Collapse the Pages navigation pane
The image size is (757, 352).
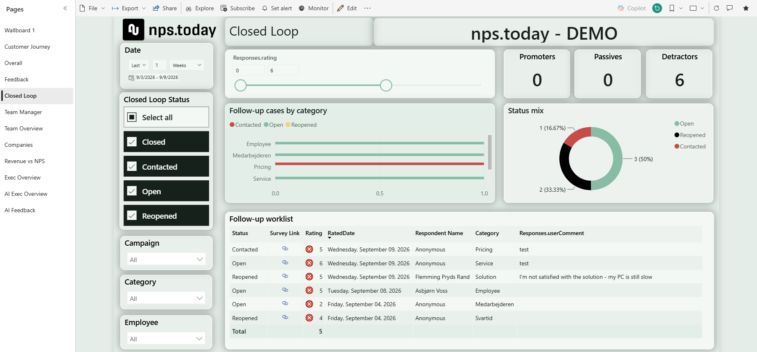pos(65,8)
